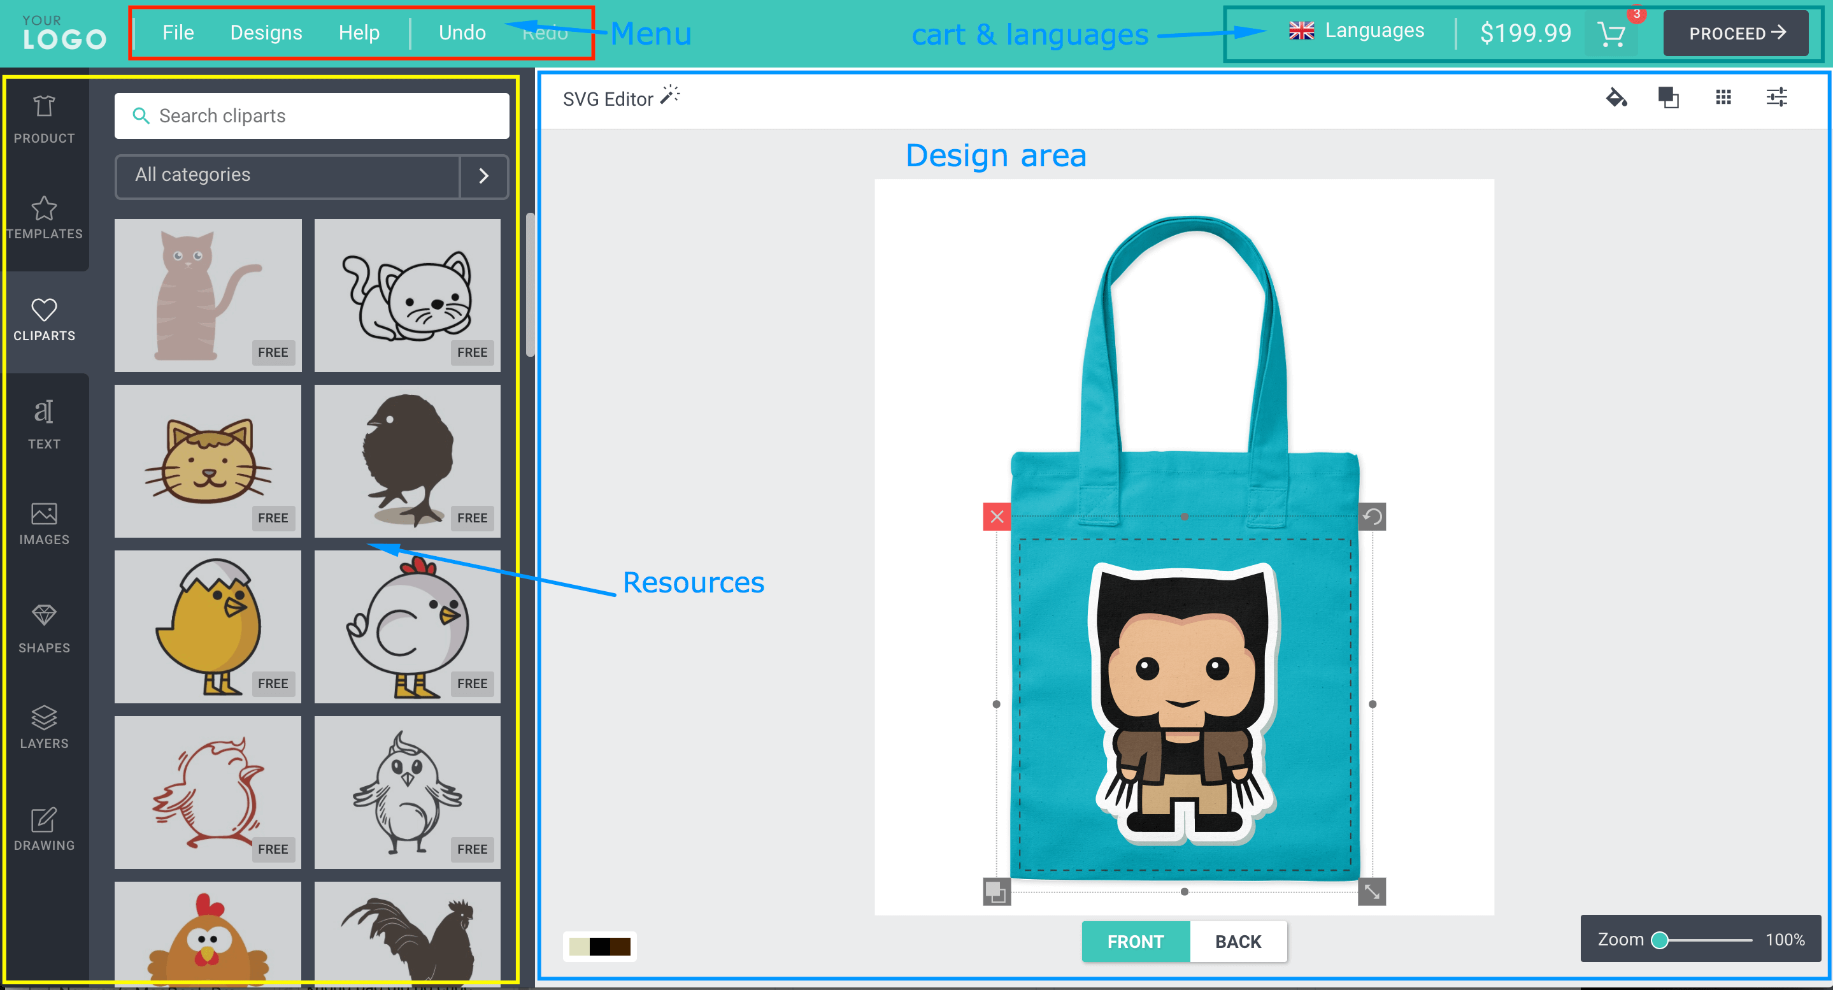The width and height of the screenshot is (1833, 990).
Task: Open the Languages selector
Action: (x=1357, y=31)
